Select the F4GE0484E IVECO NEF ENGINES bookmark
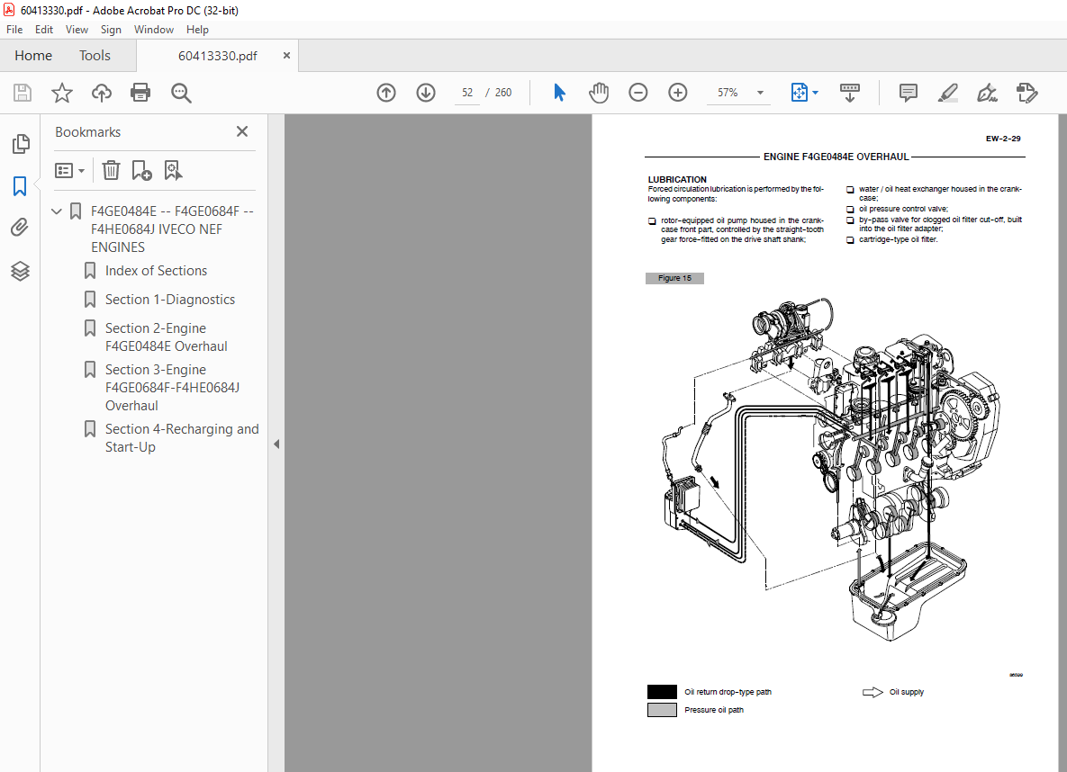Image resolution: width=1067 pixels, height=772 pixels. point(172,229)
